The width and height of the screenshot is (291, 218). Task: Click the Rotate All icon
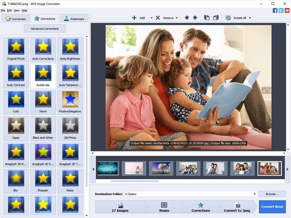[x=228, y=18]
